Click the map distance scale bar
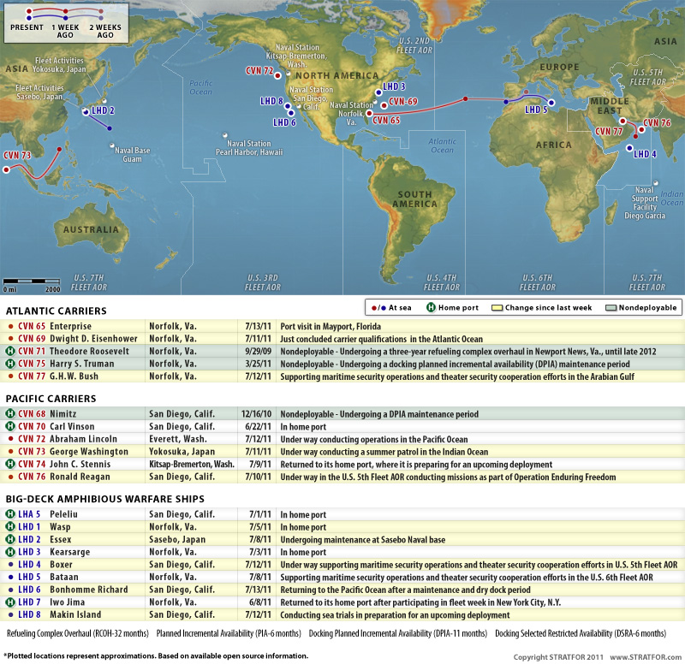The width and height of the screenshot is (685, 664). (x=32, y=282)
